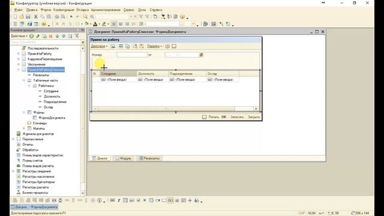The width and height of the screenshot is (384, 216).
Task: Open the Сервис menu
Action: [x=129, y=10]
